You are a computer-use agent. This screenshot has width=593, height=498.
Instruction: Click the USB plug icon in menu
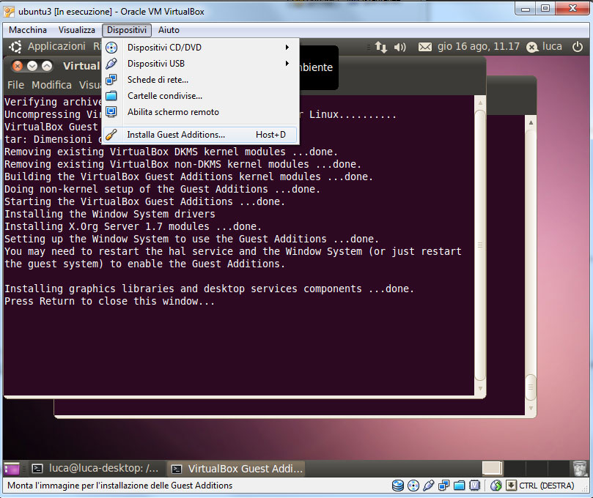coord(111,64)
